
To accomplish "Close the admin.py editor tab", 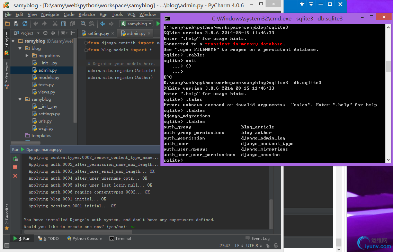I will (x=149, y=33).
